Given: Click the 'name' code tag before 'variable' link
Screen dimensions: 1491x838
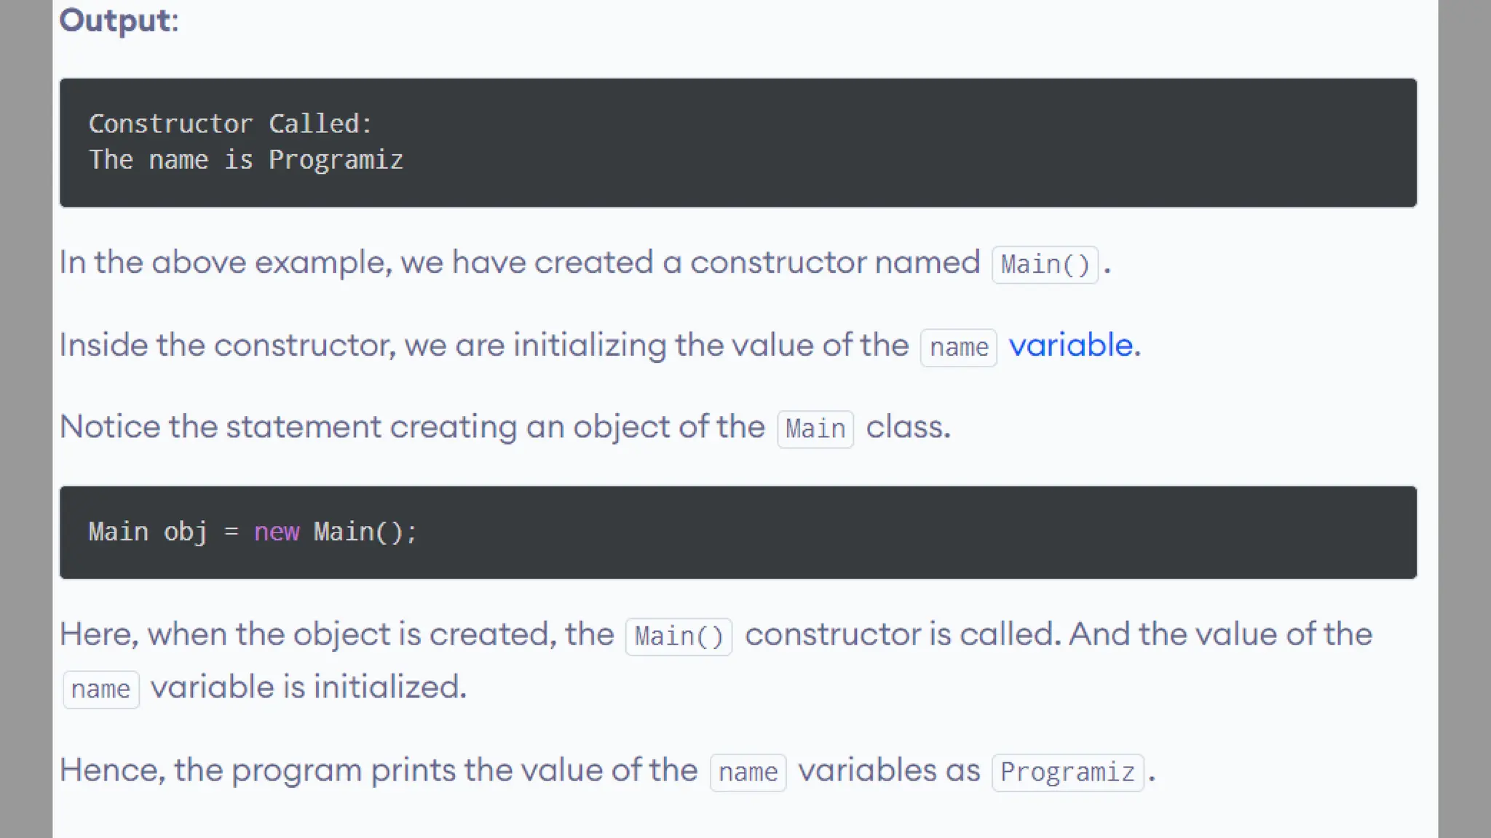Looking at the screenshot, I should tap(959, 348).
